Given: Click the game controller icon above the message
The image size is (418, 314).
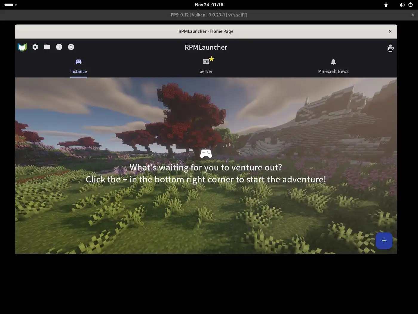Looking at the screenshot, I should (206, 154).
